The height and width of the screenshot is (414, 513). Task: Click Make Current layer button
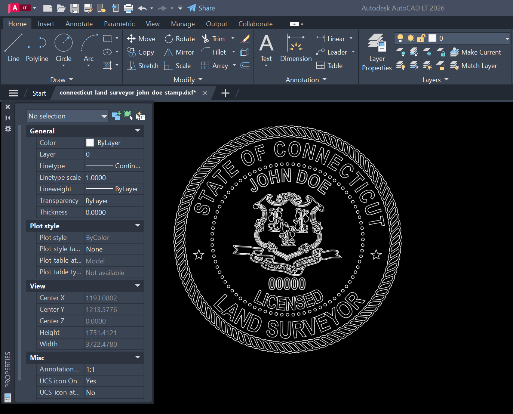475,52
